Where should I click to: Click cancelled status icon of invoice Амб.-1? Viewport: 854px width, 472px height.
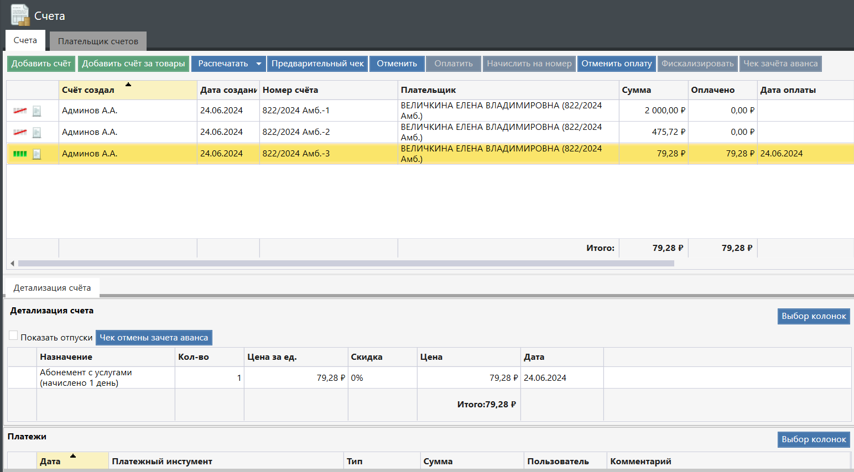point(20,111)
